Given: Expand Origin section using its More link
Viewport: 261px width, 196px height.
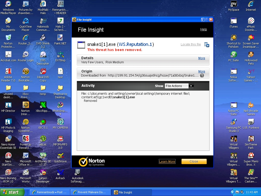Looking at the screenshot, I should click(x=202, y=71).
